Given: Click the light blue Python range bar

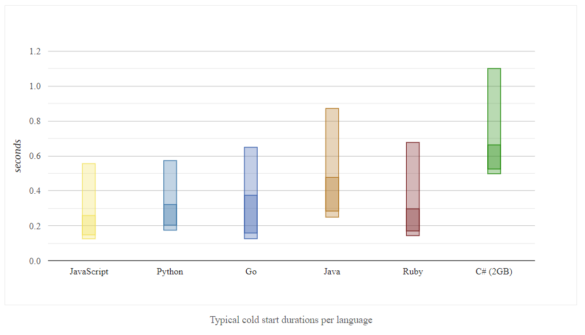Looking at the screenshot, I should pos(170,195).
